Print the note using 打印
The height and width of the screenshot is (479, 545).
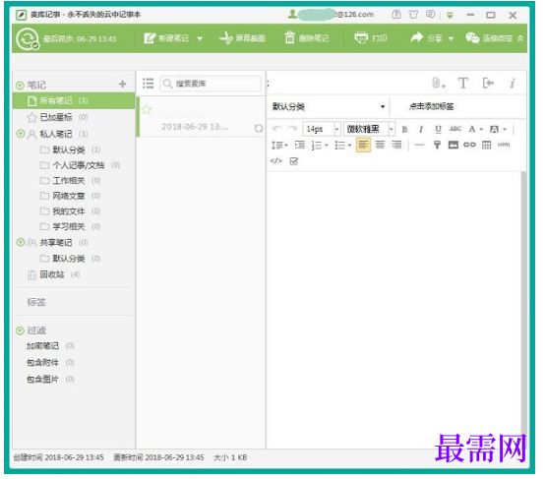pyautogui.click(x=371, y=38)
